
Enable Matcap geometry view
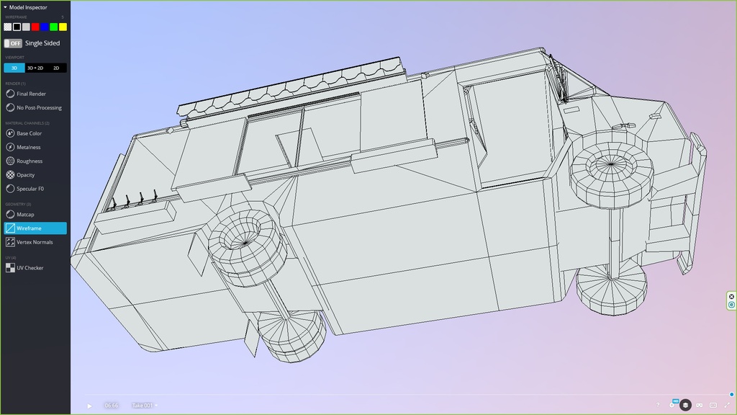24,214
